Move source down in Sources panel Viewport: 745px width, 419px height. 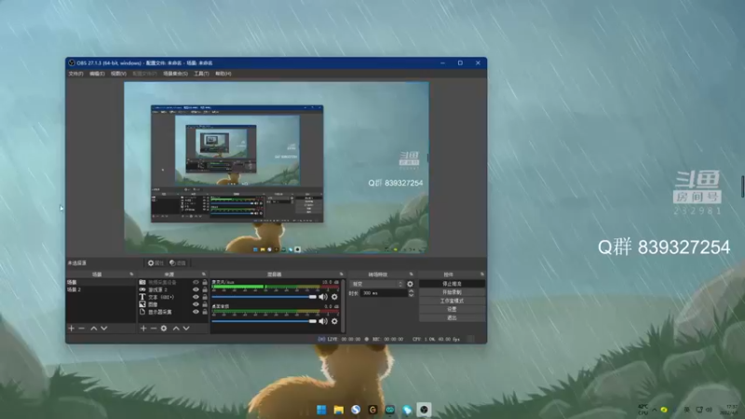tap(186, 329)
